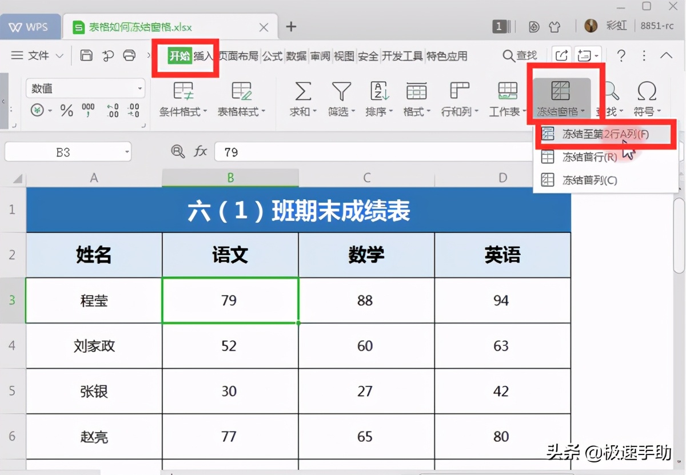
Task: Click the Name Box showing B3
Action: 63,152
